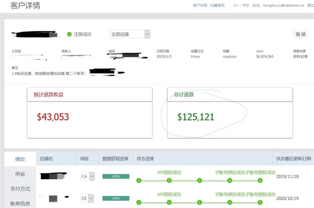Click the 预计退款收益 card title

(x=49, y=95)
